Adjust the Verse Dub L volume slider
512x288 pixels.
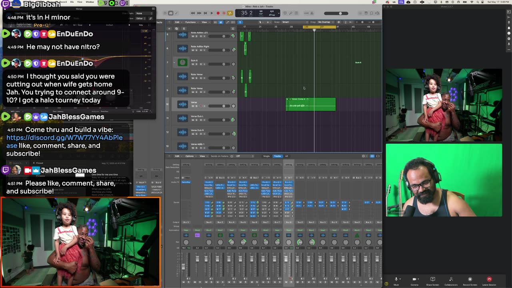tap(219, 120)
